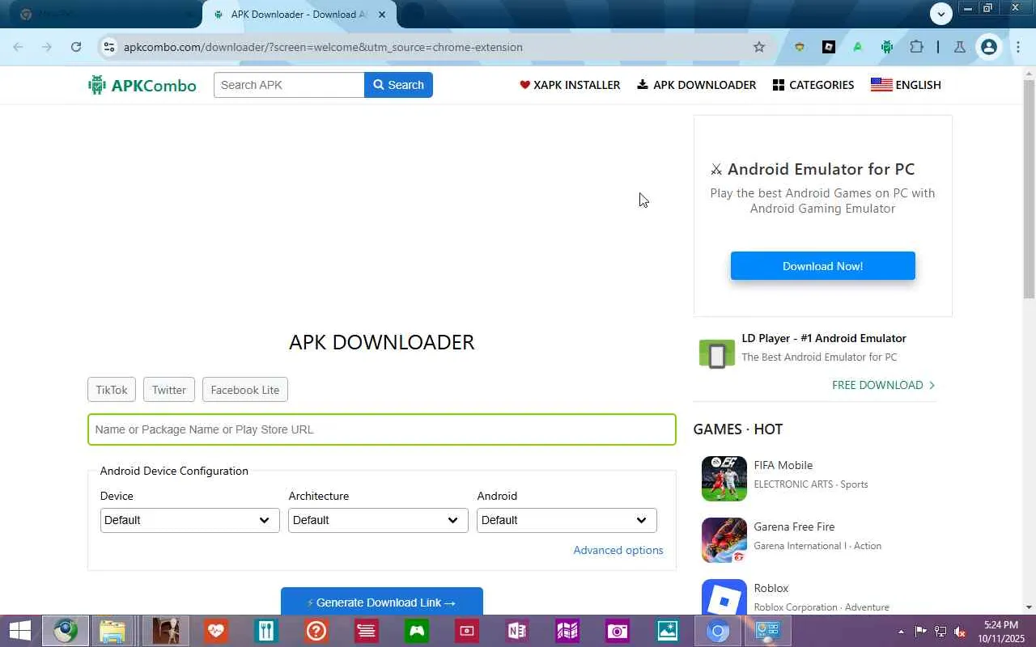Open the Photos app from the taskbar

(667, 631)
